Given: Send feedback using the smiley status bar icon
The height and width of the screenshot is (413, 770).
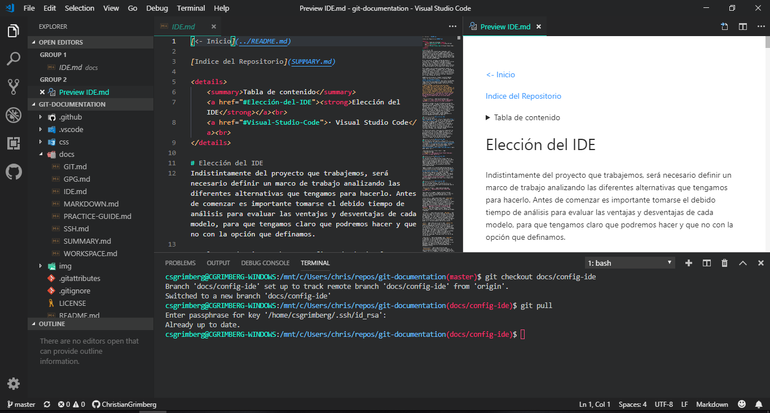Looking at the screenshot, I should pos(742,404).
